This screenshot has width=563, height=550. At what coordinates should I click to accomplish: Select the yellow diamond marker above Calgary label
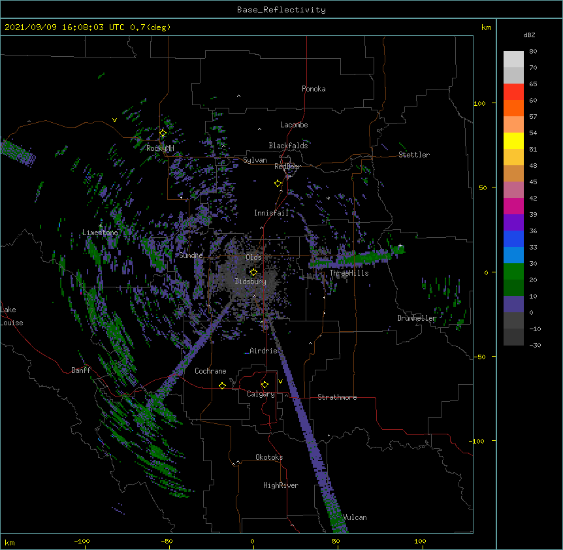coord(265,385)
